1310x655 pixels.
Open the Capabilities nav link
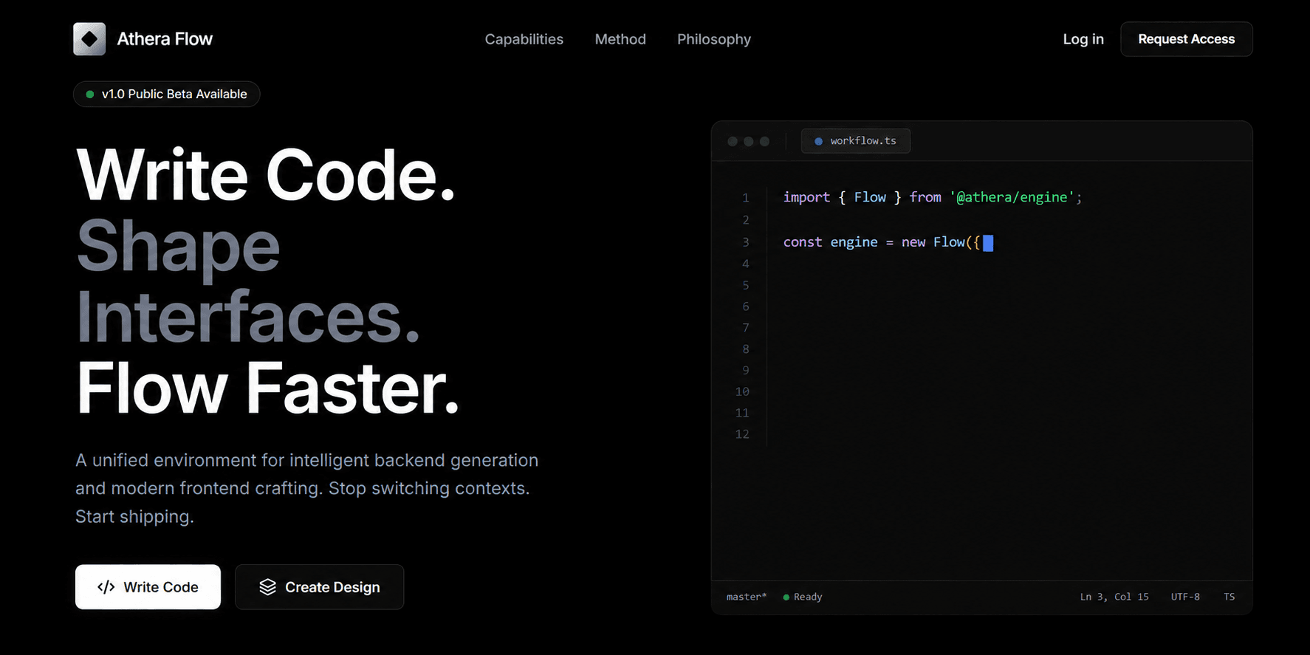(524, 39)
